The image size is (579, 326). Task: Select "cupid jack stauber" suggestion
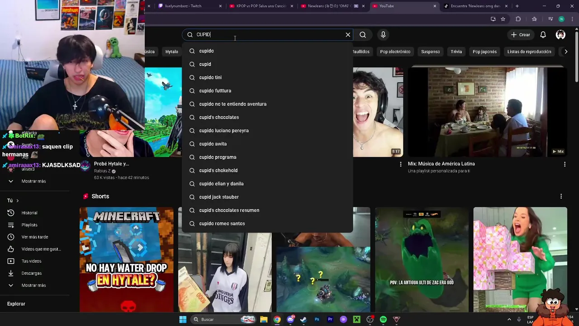point(267,197)
